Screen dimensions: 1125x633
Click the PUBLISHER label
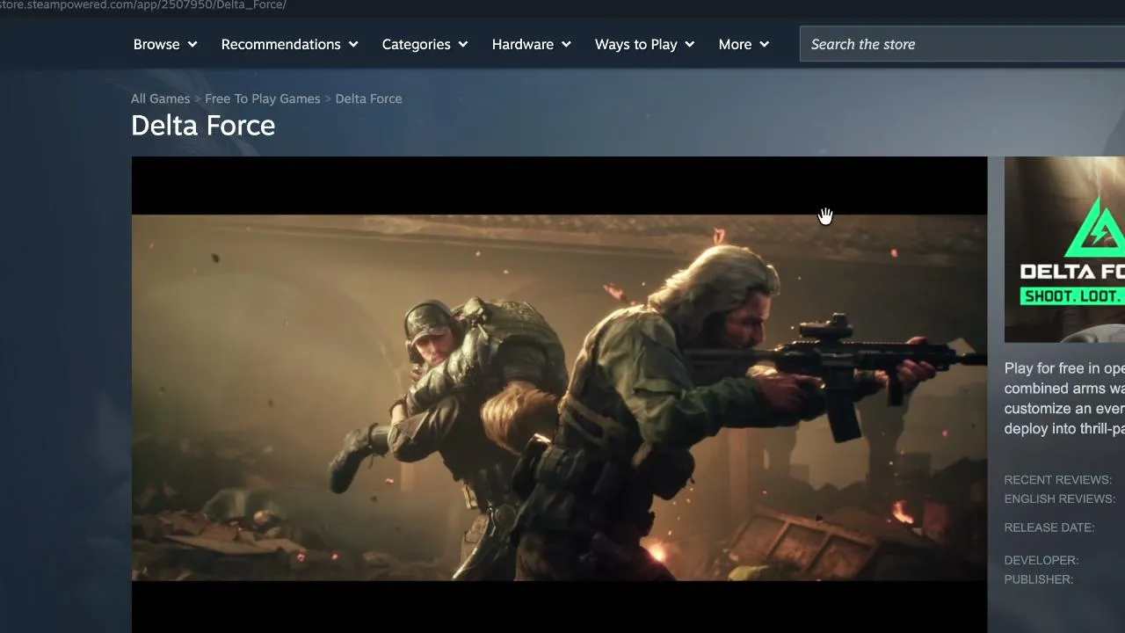(1039, 579)
